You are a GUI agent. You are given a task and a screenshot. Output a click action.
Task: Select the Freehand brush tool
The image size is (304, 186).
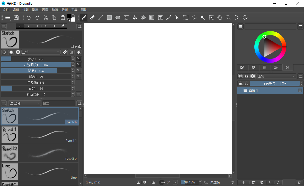click(x=84, y=18)
